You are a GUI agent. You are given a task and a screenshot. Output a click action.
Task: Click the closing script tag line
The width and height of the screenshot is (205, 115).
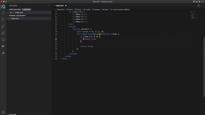(73, 54)
